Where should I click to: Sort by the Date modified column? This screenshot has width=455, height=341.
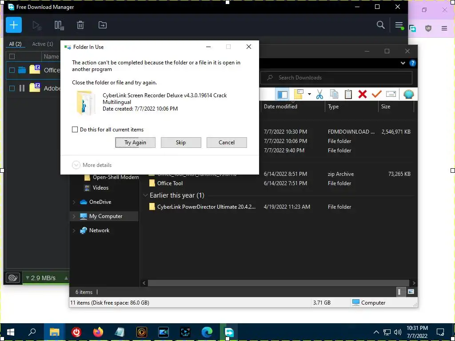293,107
